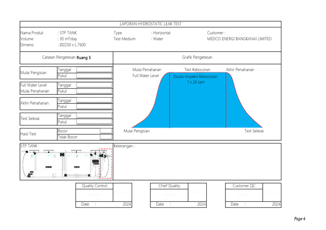The image size is (326, 230).
Task: Click the Mulai Pengisian Tanggal input field
Action: click(x=94, y=70)
